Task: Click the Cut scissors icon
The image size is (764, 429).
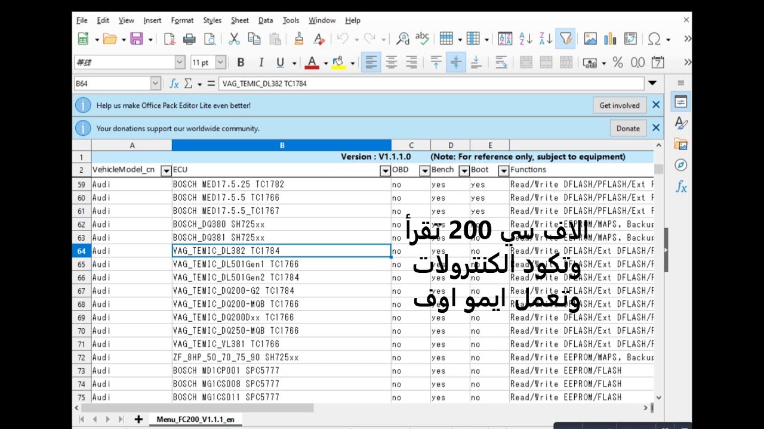Action: (x=234, y=39)
